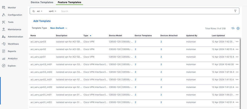Screen dimensions: 247x109
Task: Sort by Updated By column header
Action: tap(192, 36)
